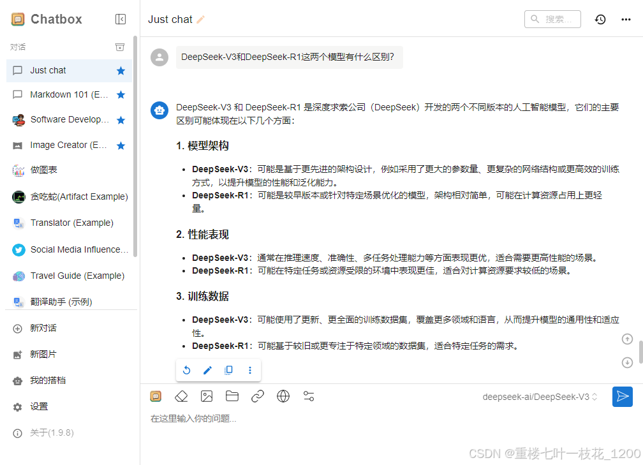Screen dimensions: 643x465
Task: Open the vertical three-dots message menu
Action: pos(250,370)
